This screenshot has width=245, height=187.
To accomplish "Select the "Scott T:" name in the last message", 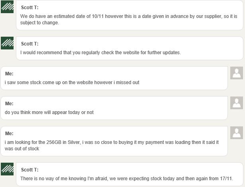I will (x=30, y=170).
